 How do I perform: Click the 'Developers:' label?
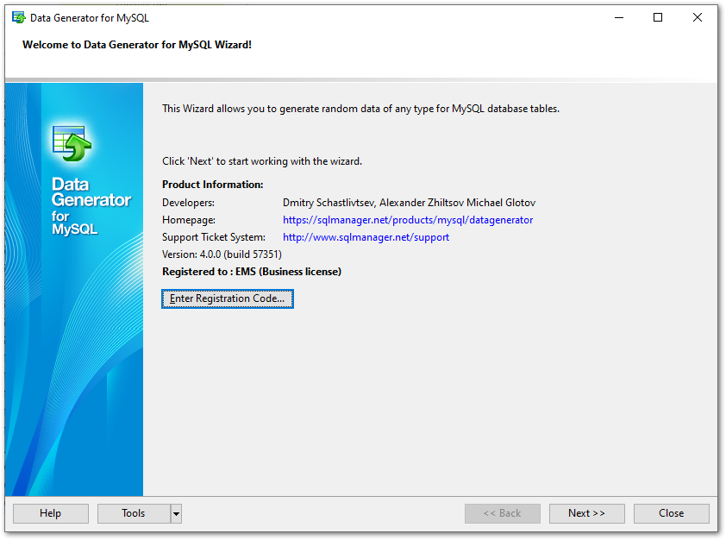tap(189, 203)
